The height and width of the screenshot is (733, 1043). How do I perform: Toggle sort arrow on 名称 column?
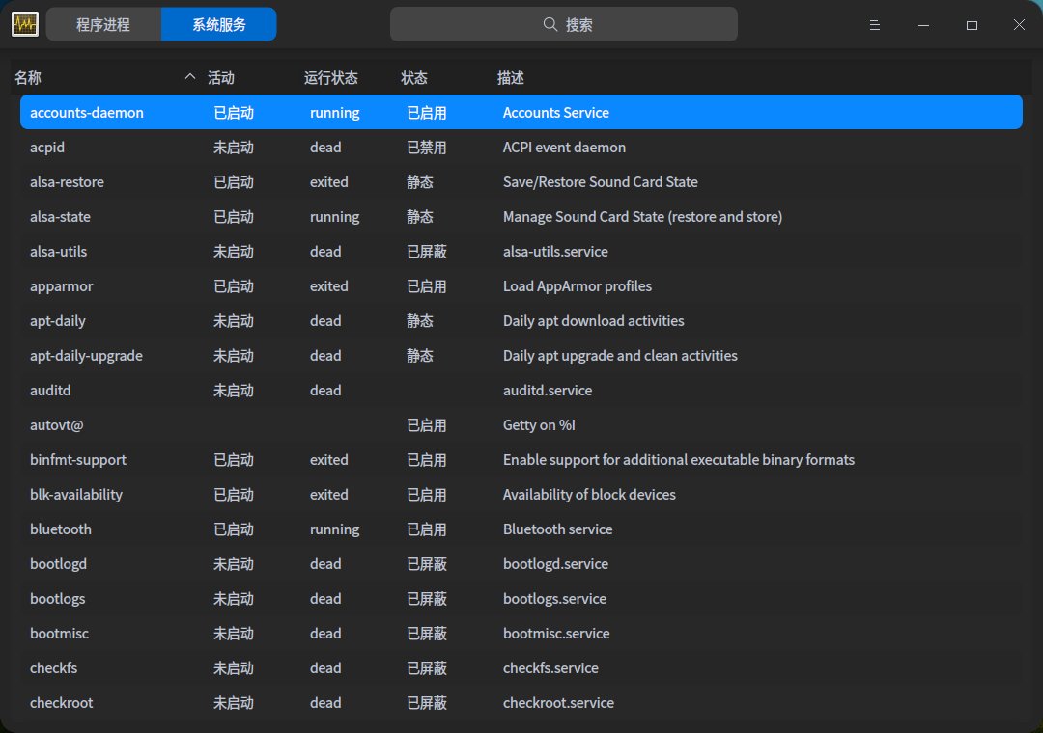(x=189, y=78)
